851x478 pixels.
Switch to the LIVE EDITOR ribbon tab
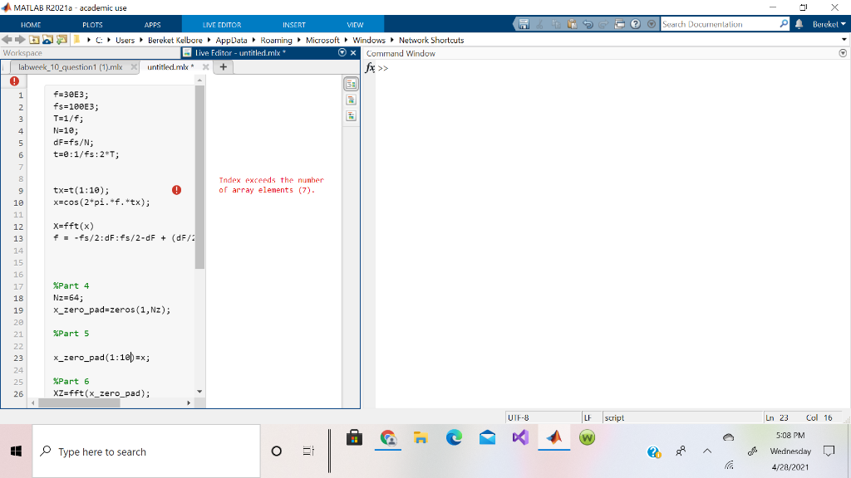pyautogui.click(x=221, y=24)
